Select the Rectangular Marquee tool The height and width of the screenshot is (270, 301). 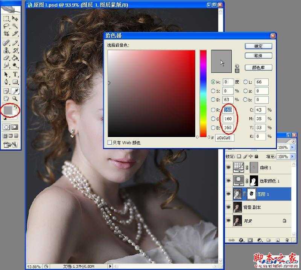(x=6, y=18)
